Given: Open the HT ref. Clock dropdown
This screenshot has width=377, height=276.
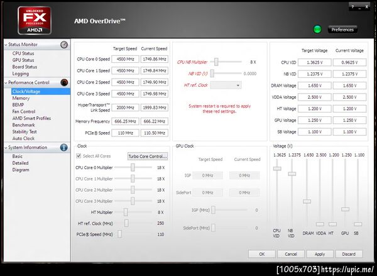Looking at the screenshot, I should coord(226,85).
